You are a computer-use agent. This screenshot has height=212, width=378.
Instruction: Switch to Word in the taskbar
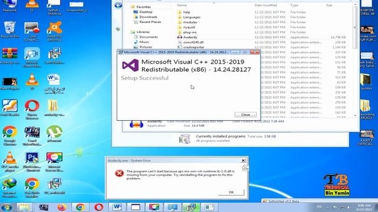tap(117, 207)
